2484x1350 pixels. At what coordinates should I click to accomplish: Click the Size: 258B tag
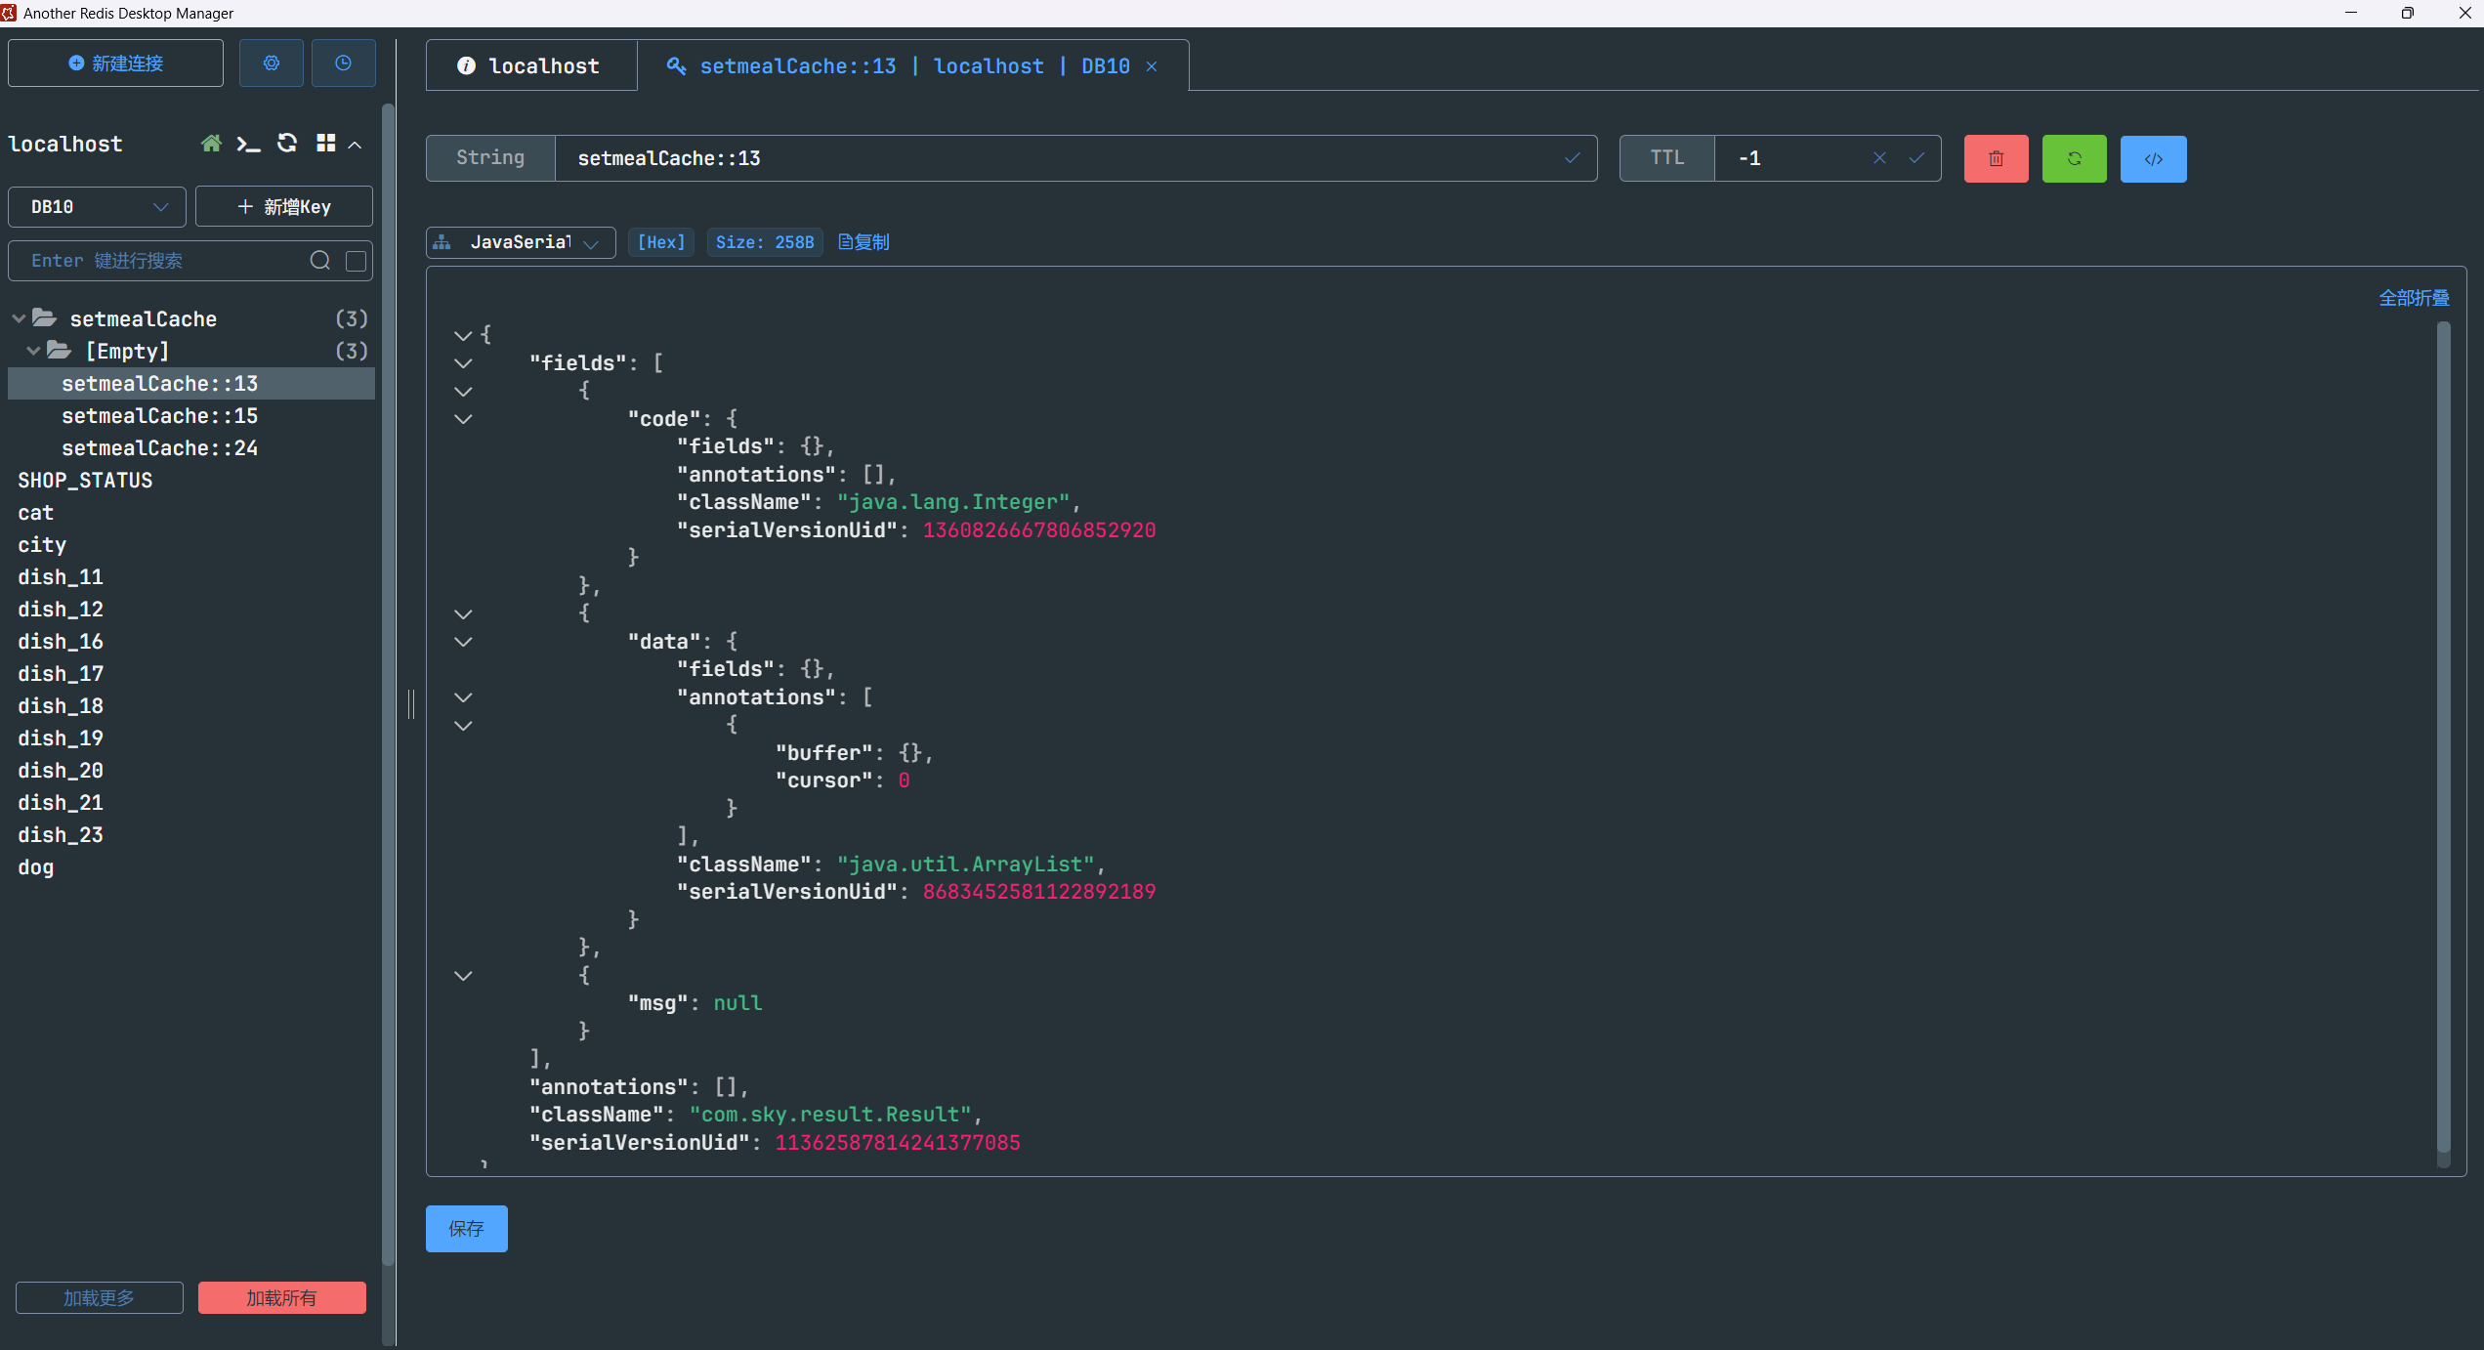click(765, 242)
